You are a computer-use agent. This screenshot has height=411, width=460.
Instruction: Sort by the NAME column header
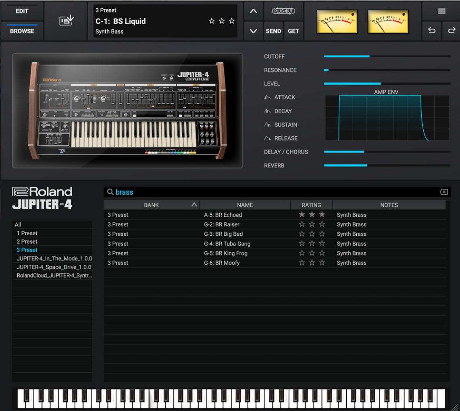245,205
